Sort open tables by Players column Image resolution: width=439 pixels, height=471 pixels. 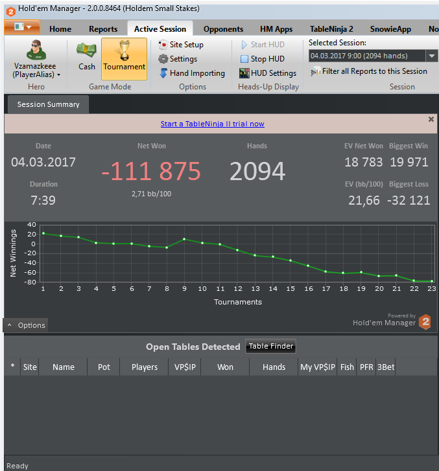click(x=145, y=367)
